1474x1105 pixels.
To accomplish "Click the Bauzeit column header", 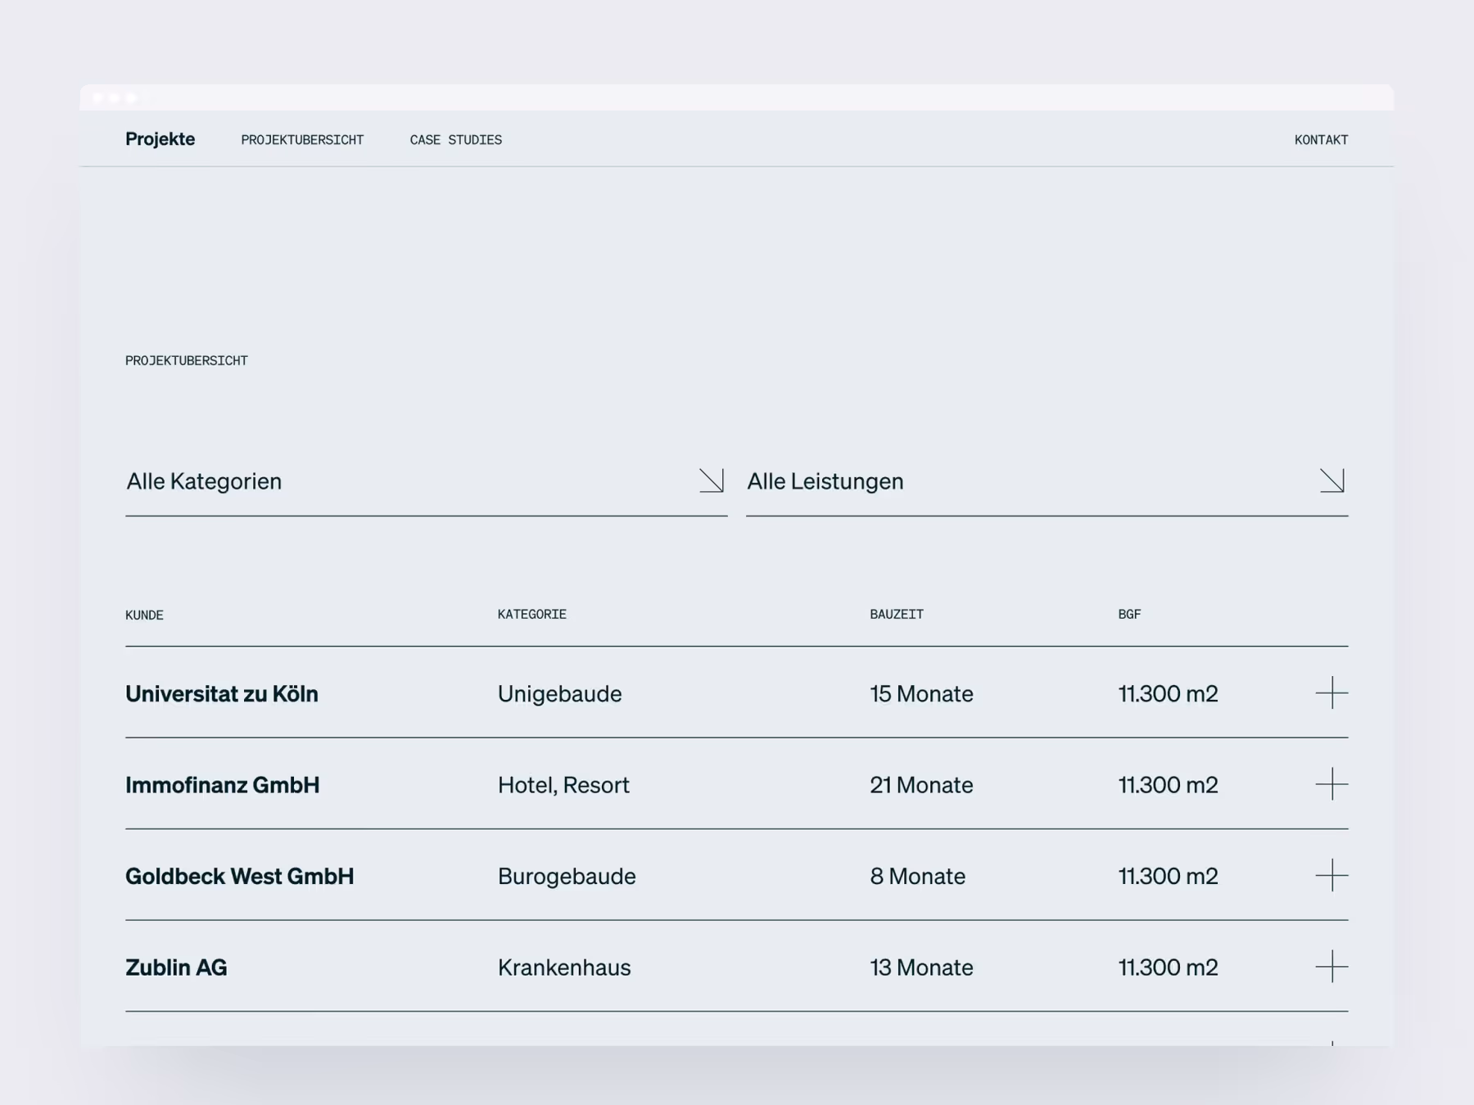I will [896, 615].
